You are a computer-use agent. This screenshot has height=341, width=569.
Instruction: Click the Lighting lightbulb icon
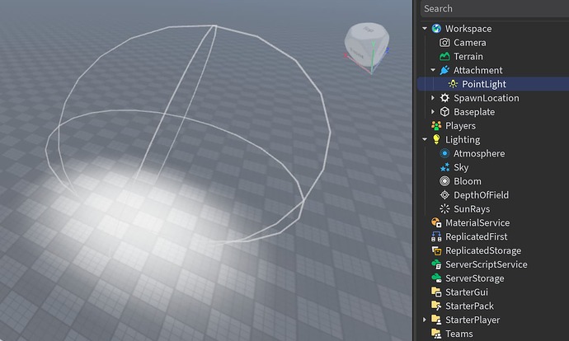(x=436, y=139)
